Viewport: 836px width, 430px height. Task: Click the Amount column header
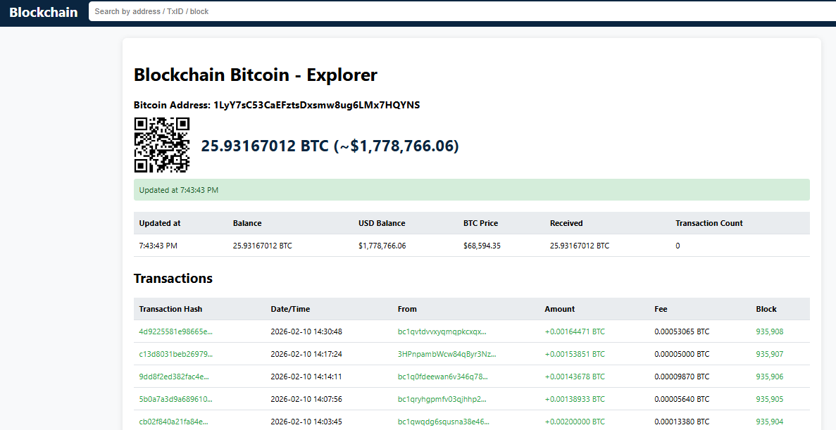coord(560,309)
